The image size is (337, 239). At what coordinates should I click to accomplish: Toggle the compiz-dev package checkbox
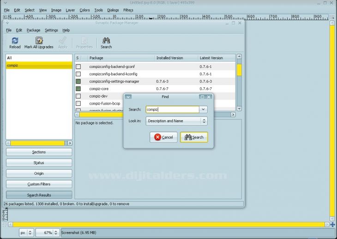78,96
